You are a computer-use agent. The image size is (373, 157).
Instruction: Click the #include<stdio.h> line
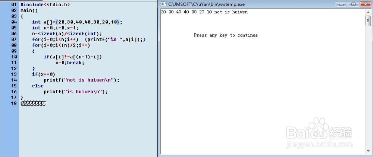[45, 4]
